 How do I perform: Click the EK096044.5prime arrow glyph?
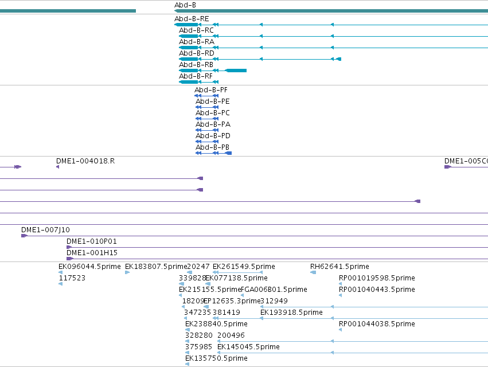tap(60, 273)
